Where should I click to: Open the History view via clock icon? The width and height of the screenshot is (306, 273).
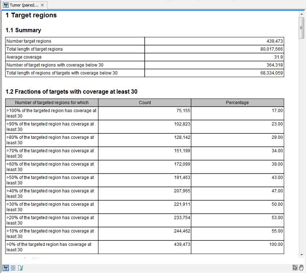coord(13,268)
